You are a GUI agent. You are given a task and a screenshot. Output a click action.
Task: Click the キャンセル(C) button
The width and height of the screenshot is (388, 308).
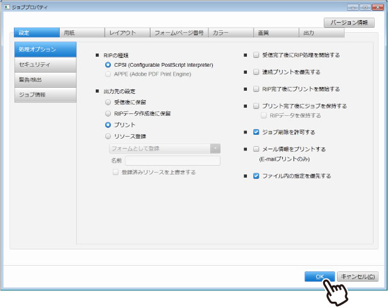358,277
